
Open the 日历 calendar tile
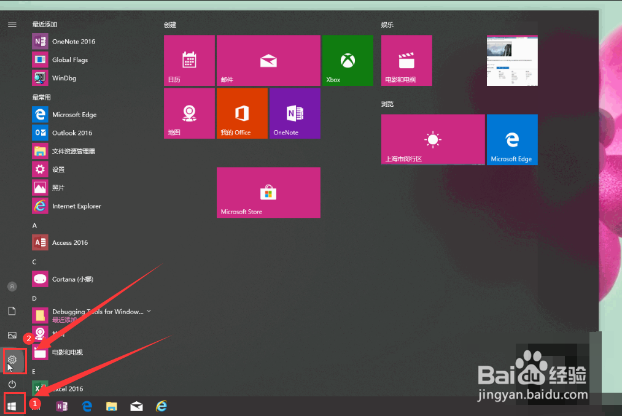pyautogui.click(x=189, y=60)
